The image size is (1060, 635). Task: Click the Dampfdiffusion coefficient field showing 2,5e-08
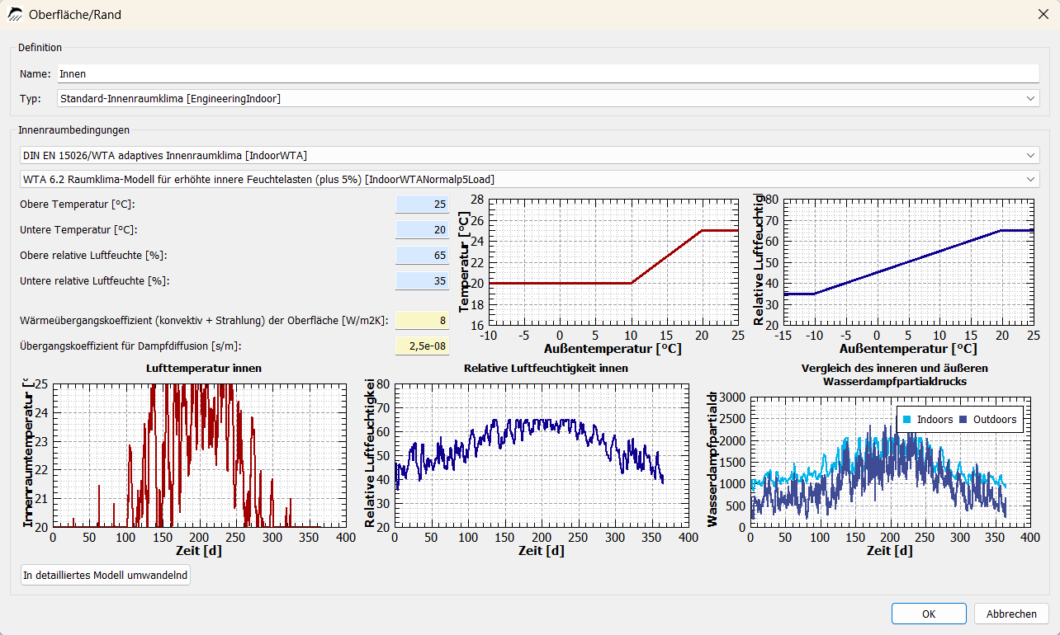[422, 346]
